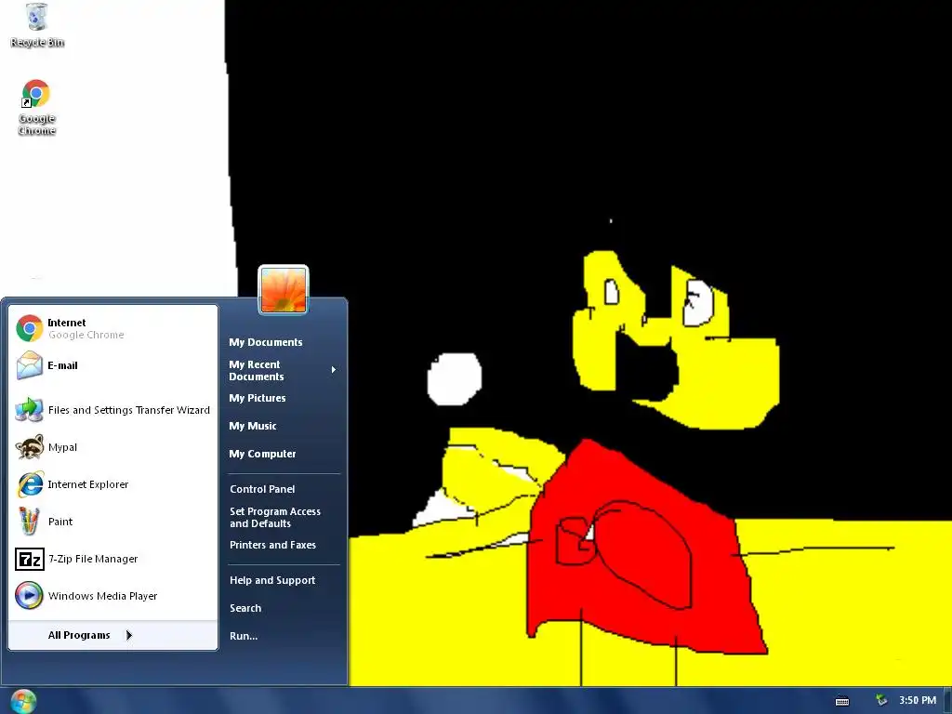The image size is (952, 714).
Task: Open My Documents
Action: [x=265, y=342]
